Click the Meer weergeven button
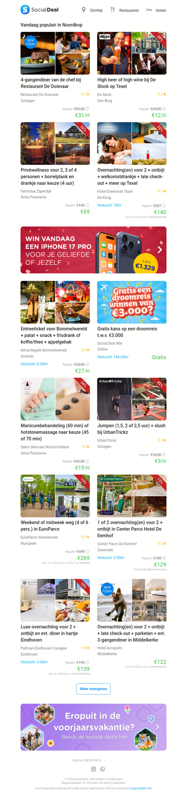Viewport: 187px width, 812px height. [x=93, y=689]
